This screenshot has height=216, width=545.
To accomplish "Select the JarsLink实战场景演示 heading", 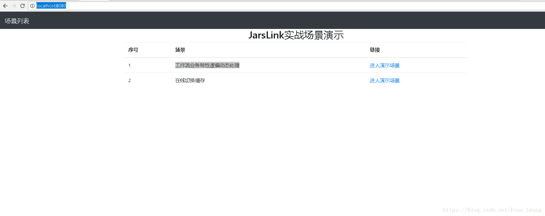I will click(296, 35).
